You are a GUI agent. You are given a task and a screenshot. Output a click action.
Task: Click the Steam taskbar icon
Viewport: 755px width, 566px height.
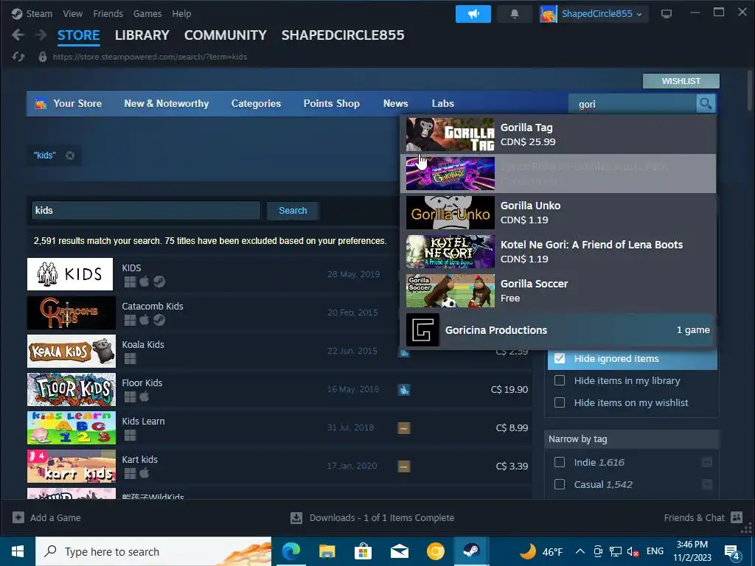coord(471,551)
